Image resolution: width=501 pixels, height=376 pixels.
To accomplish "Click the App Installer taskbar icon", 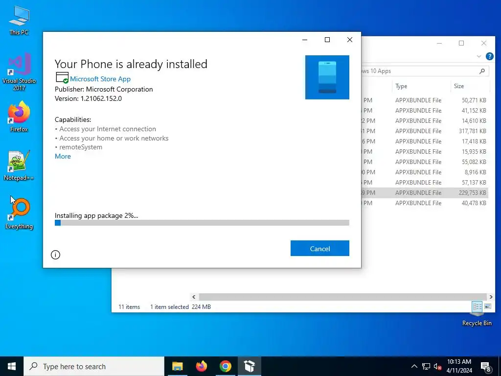I will click(249, 366).
